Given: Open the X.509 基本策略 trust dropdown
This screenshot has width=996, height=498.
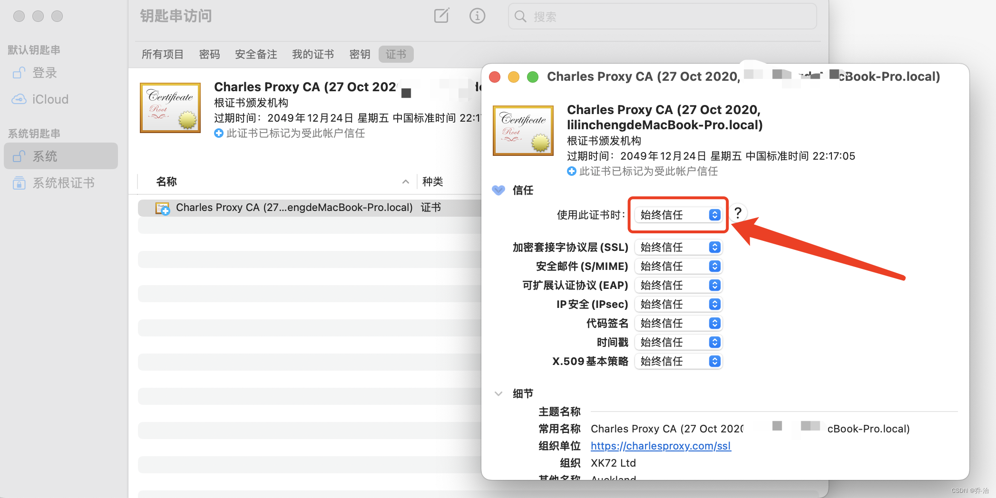Looking at the screenshot, I should click(x=678, y=361).
